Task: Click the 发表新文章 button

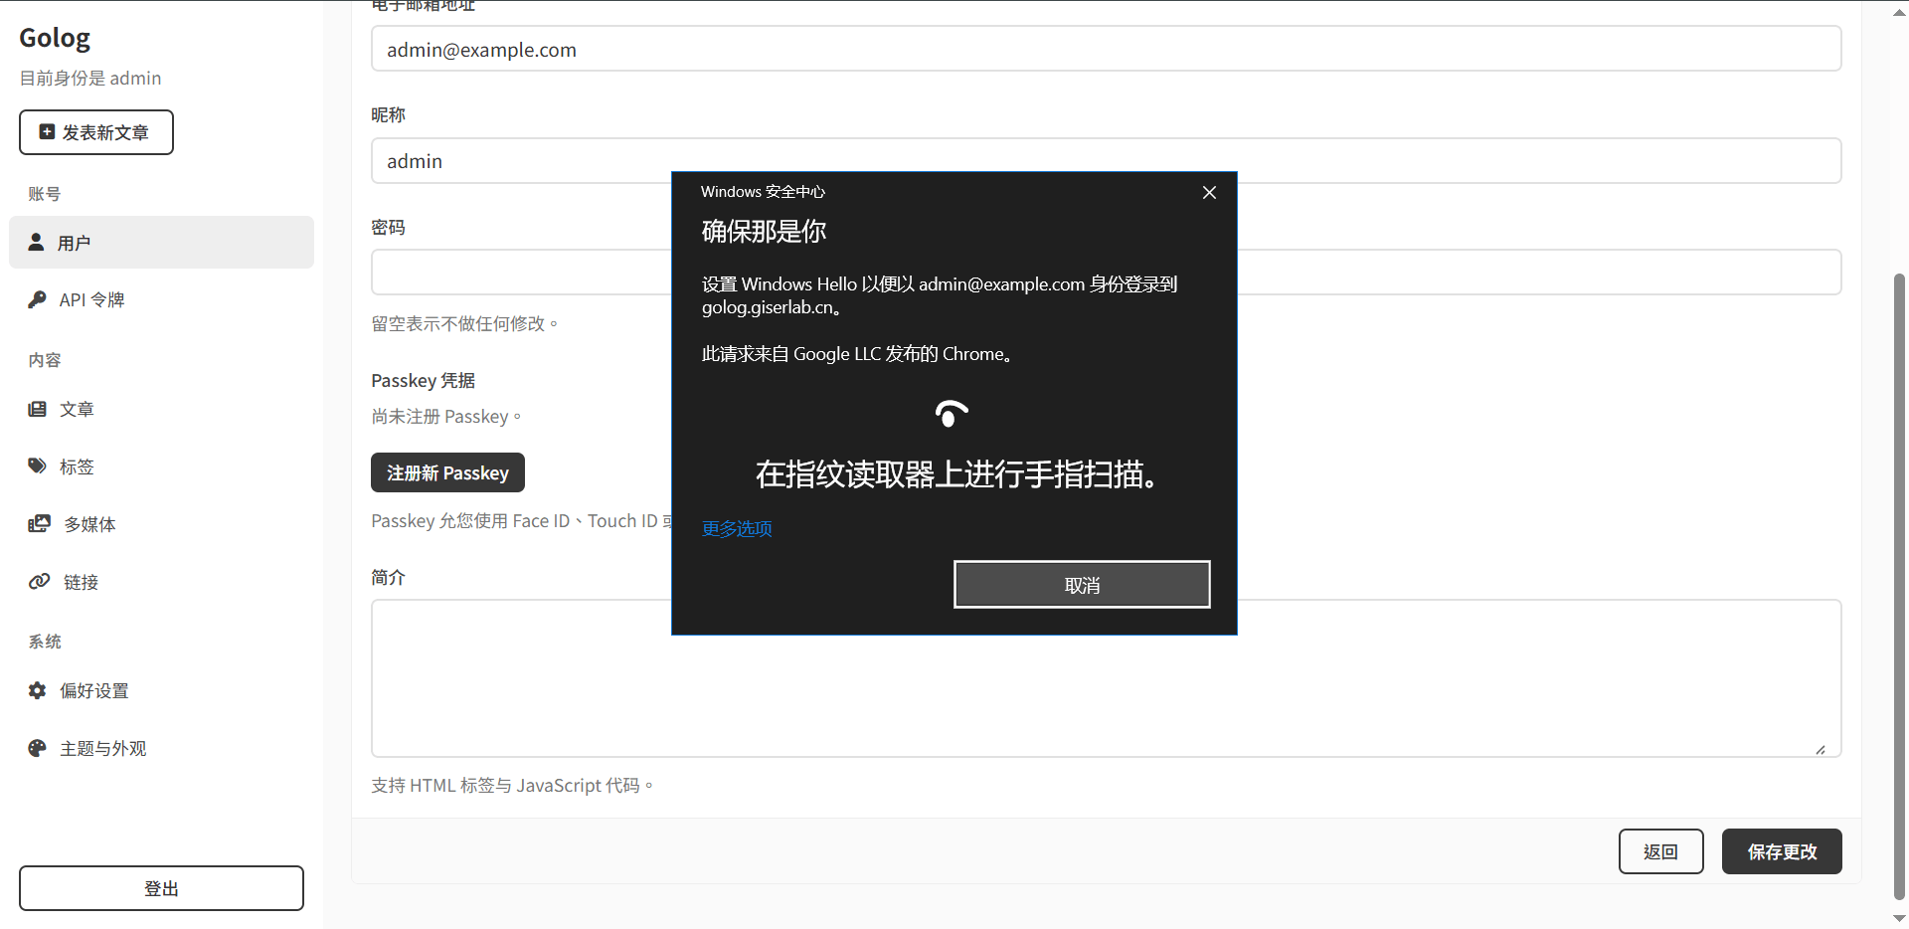Action: tap(96, 132)
